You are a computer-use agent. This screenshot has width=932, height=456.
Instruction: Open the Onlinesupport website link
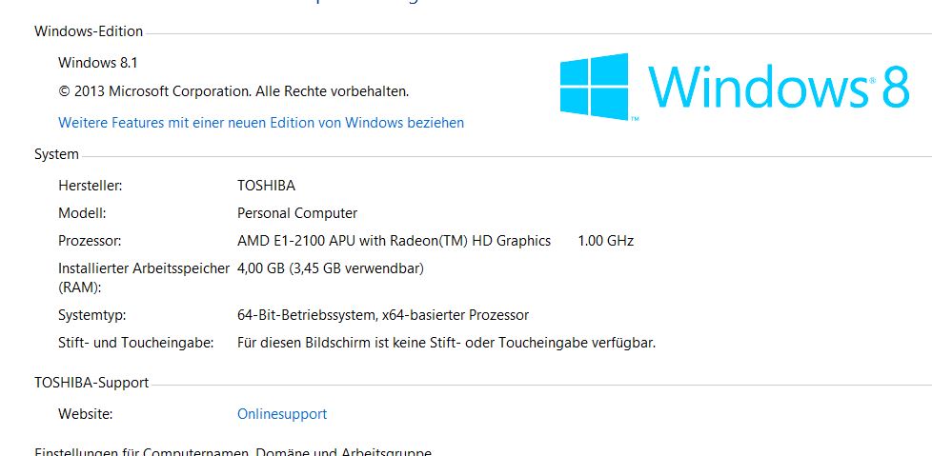coord(282,414)
